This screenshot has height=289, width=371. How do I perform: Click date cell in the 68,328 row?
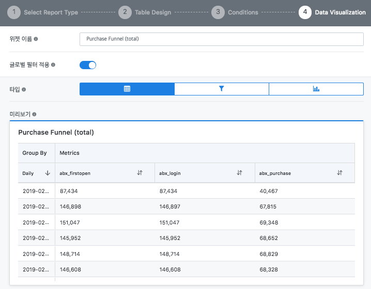[36, 269]
